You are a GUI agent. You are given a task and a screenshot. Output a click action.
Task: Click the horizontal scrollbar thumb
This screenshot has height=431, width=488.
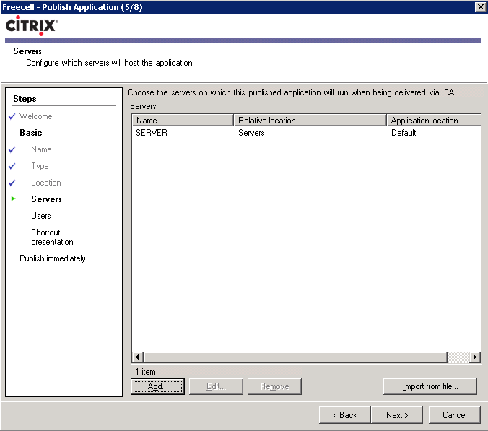click(x=295, y=357)
